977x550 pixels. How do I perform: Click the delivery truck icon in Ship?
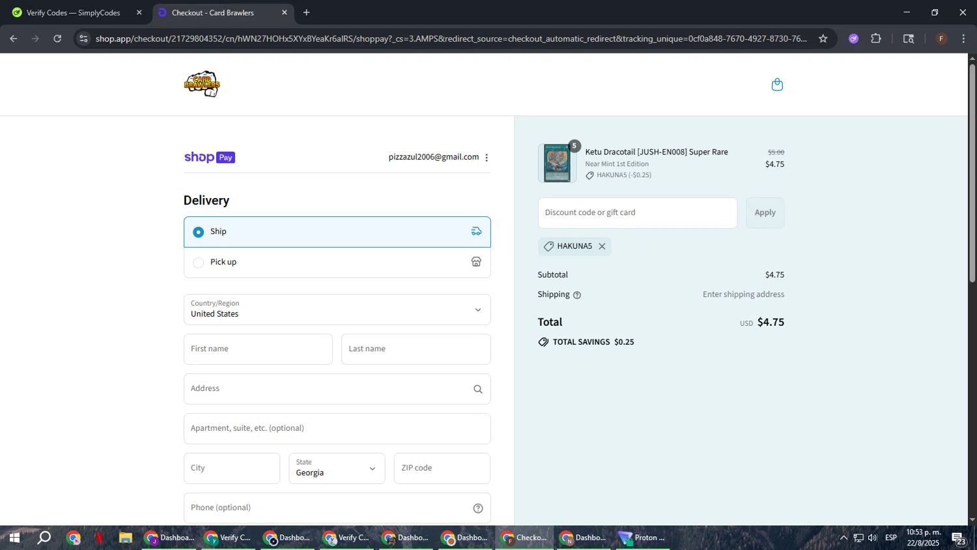(476, 231)
